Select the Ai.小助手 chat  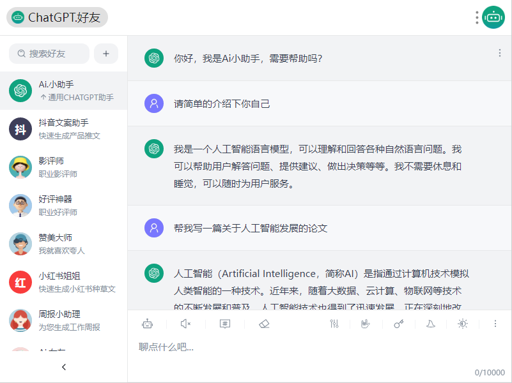[x=64, y=91]
